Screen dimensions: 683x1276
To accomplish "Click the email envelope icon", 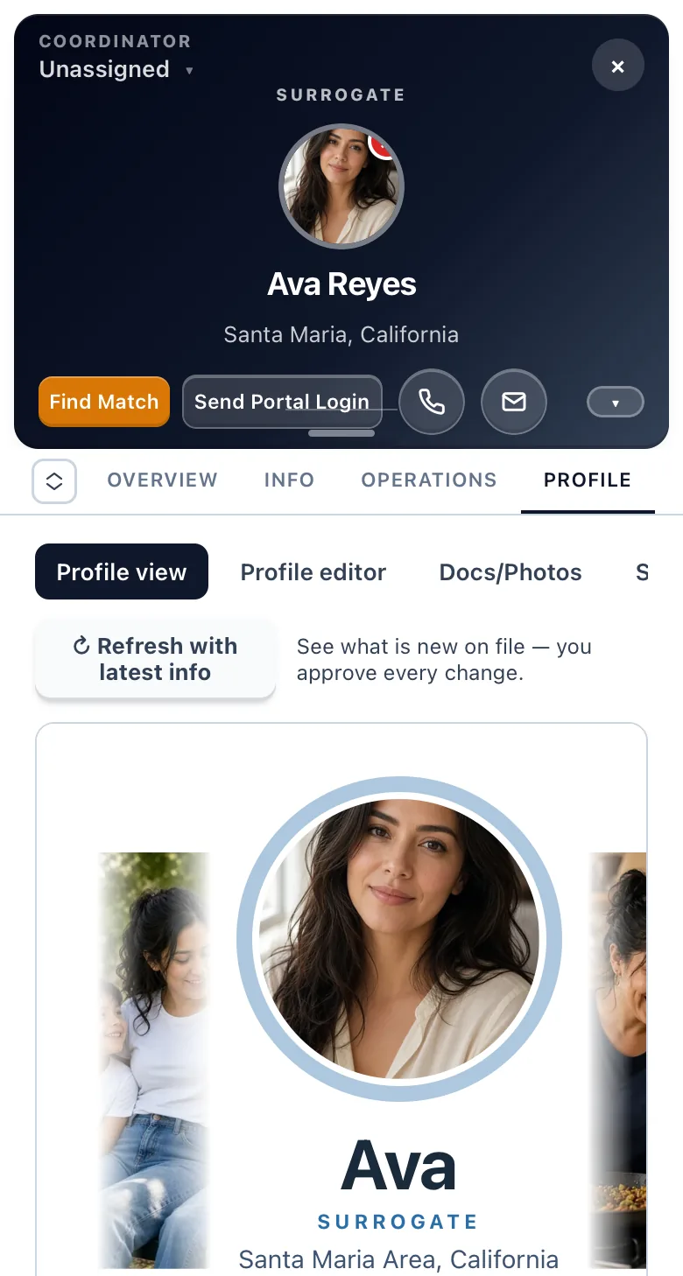I will click(x=514, y=402).
